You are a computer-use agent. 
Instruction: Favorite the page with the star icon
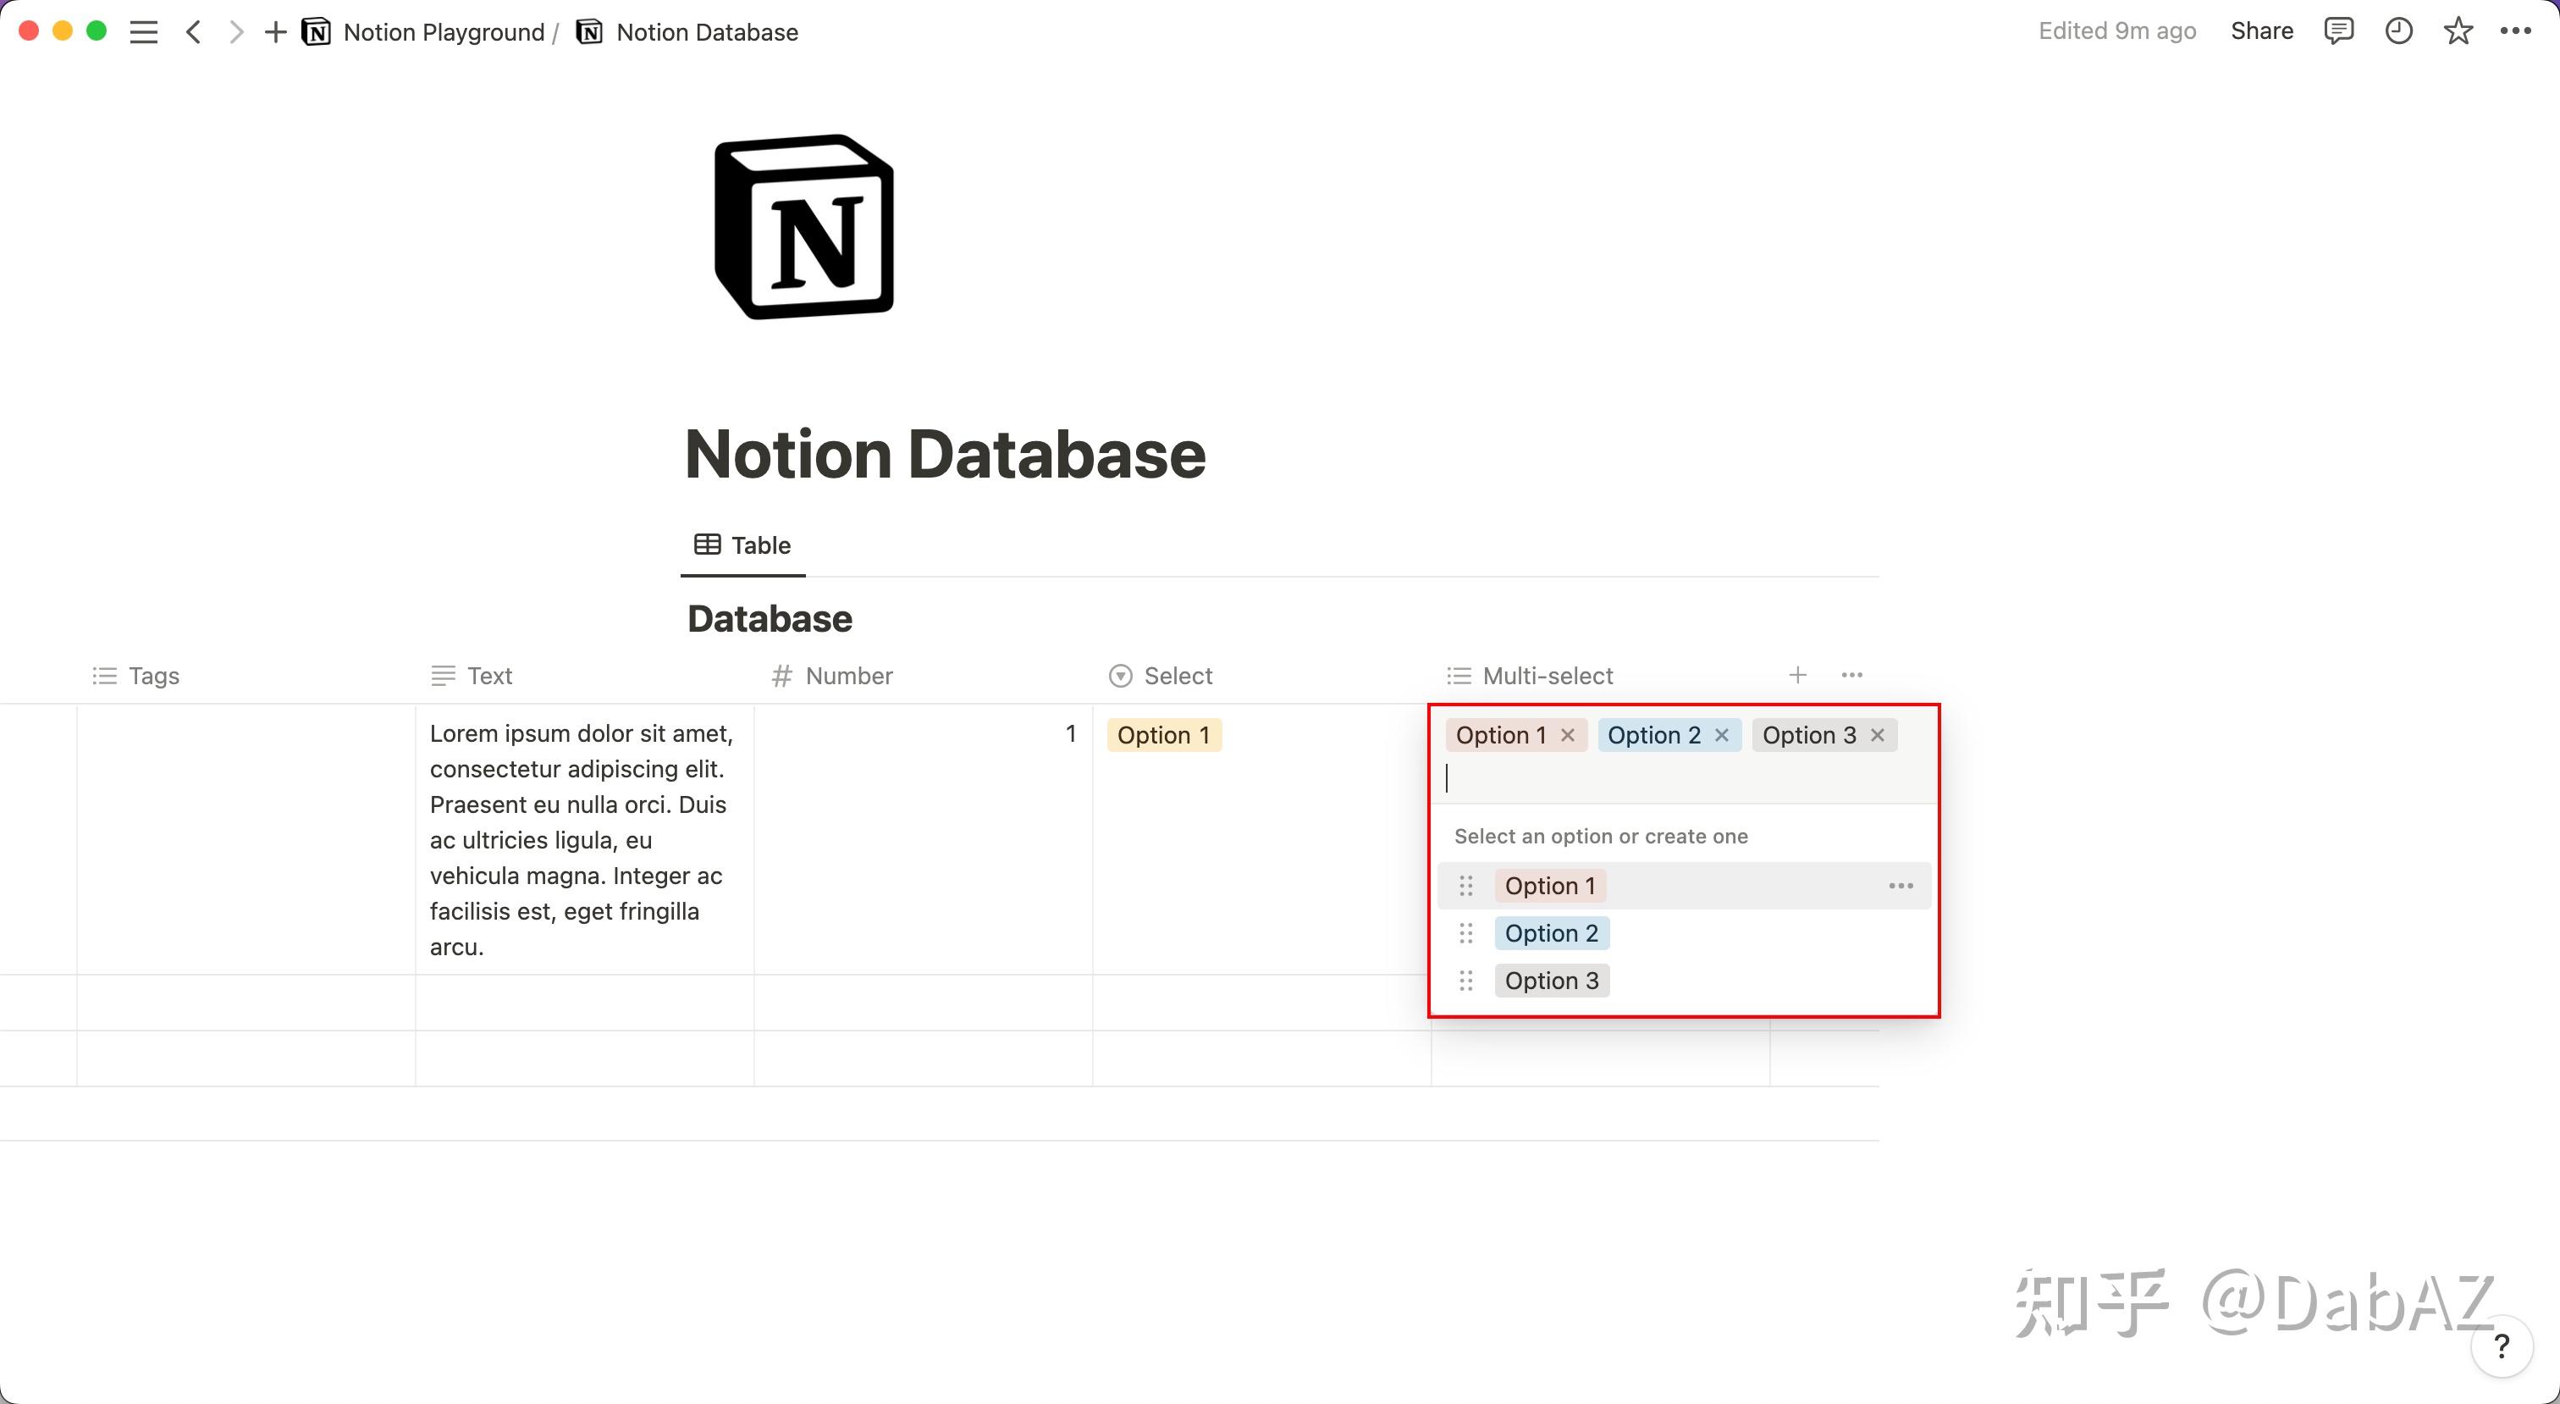2458,30
